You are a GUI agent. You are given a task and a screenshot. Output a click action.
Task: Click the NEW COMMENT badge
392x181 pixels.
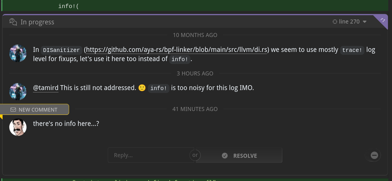34,110
